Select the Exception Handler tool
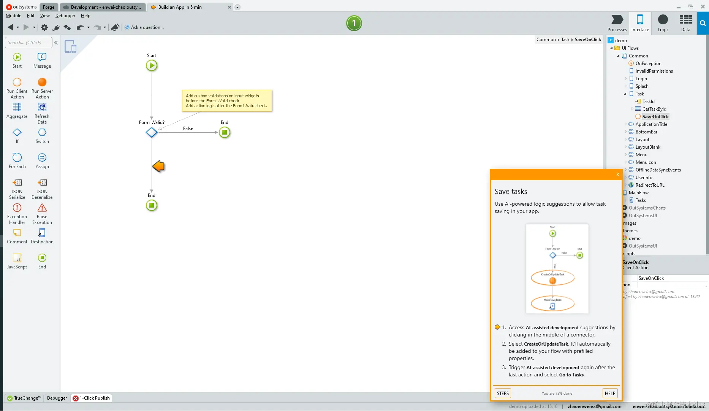The width and height of the screenshot is (709, 411). coord(17,214)
